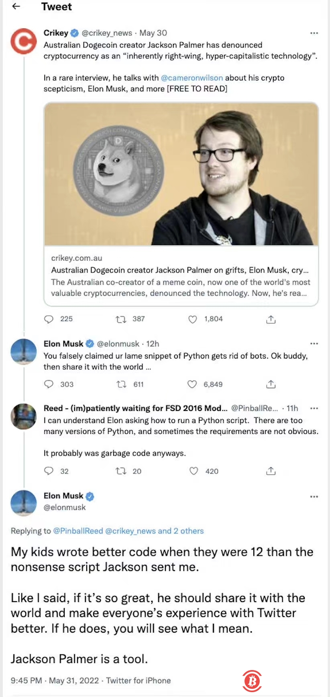Image resolution: width=330 pixels, height=697 pixels.
Task: Retweet the Crikey tweet
Action: click(x=120, y=319)
